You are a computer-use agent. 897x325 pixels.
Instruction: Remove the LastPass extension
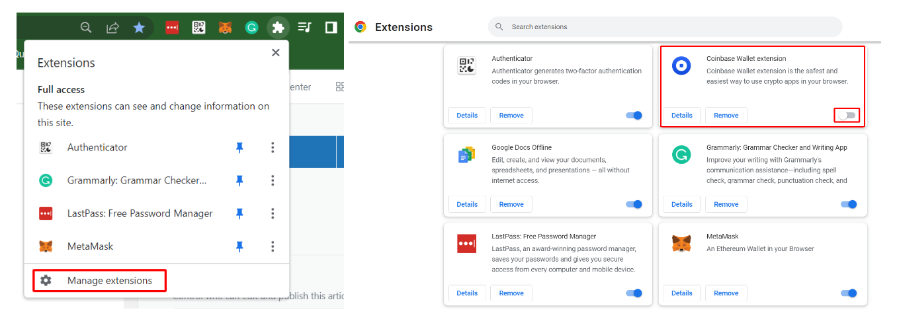511,293
